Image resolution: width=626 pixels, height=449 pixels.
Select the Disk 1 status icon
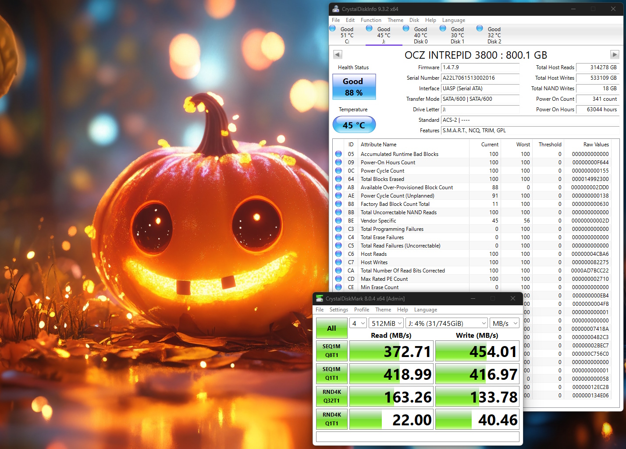click(443, 28)
